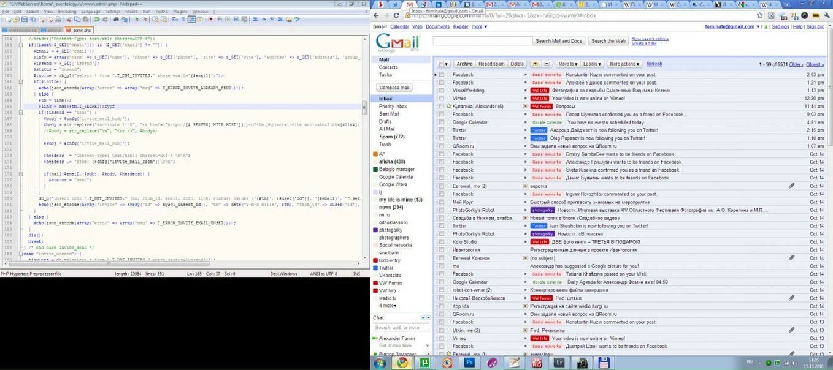Click the Gmail search input field
833x370 pixels.
point(482,41)
